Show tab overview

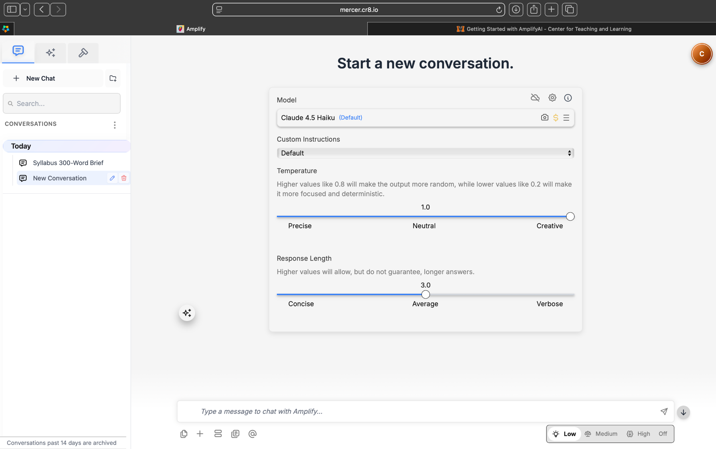[x=570, y=9]
